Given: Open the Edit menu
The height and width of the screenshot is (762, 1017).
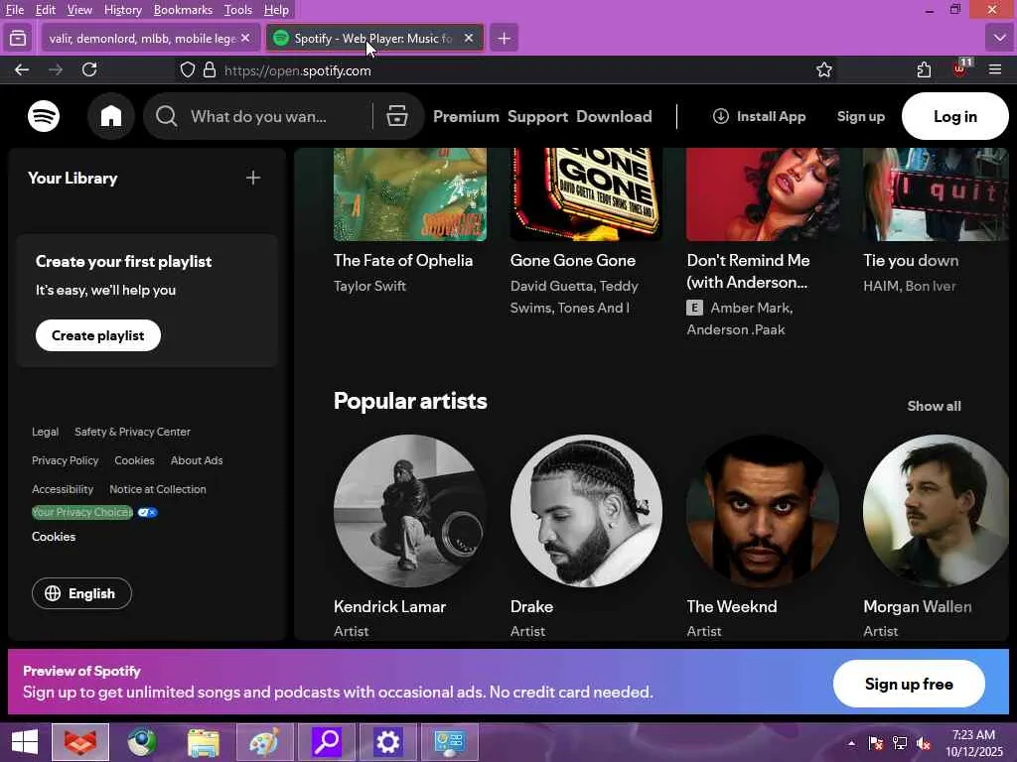Looking at the screenshot, I should [x=46, y=10].
